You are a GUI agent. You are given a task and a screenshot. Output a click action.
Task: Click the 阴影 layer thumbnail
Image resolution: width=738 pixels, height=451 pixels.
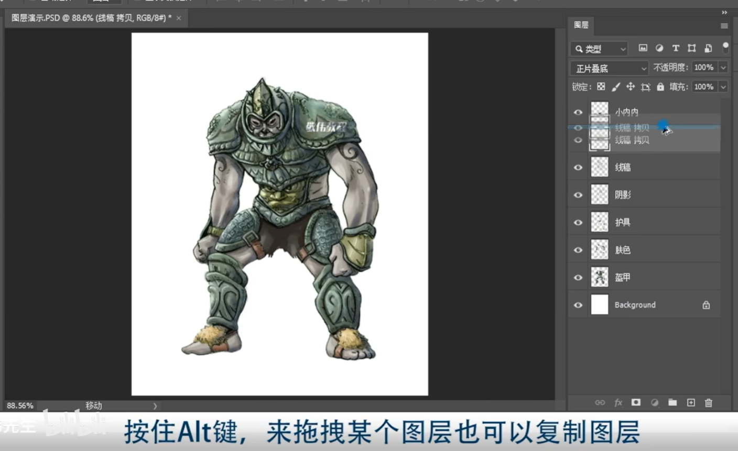600,194
